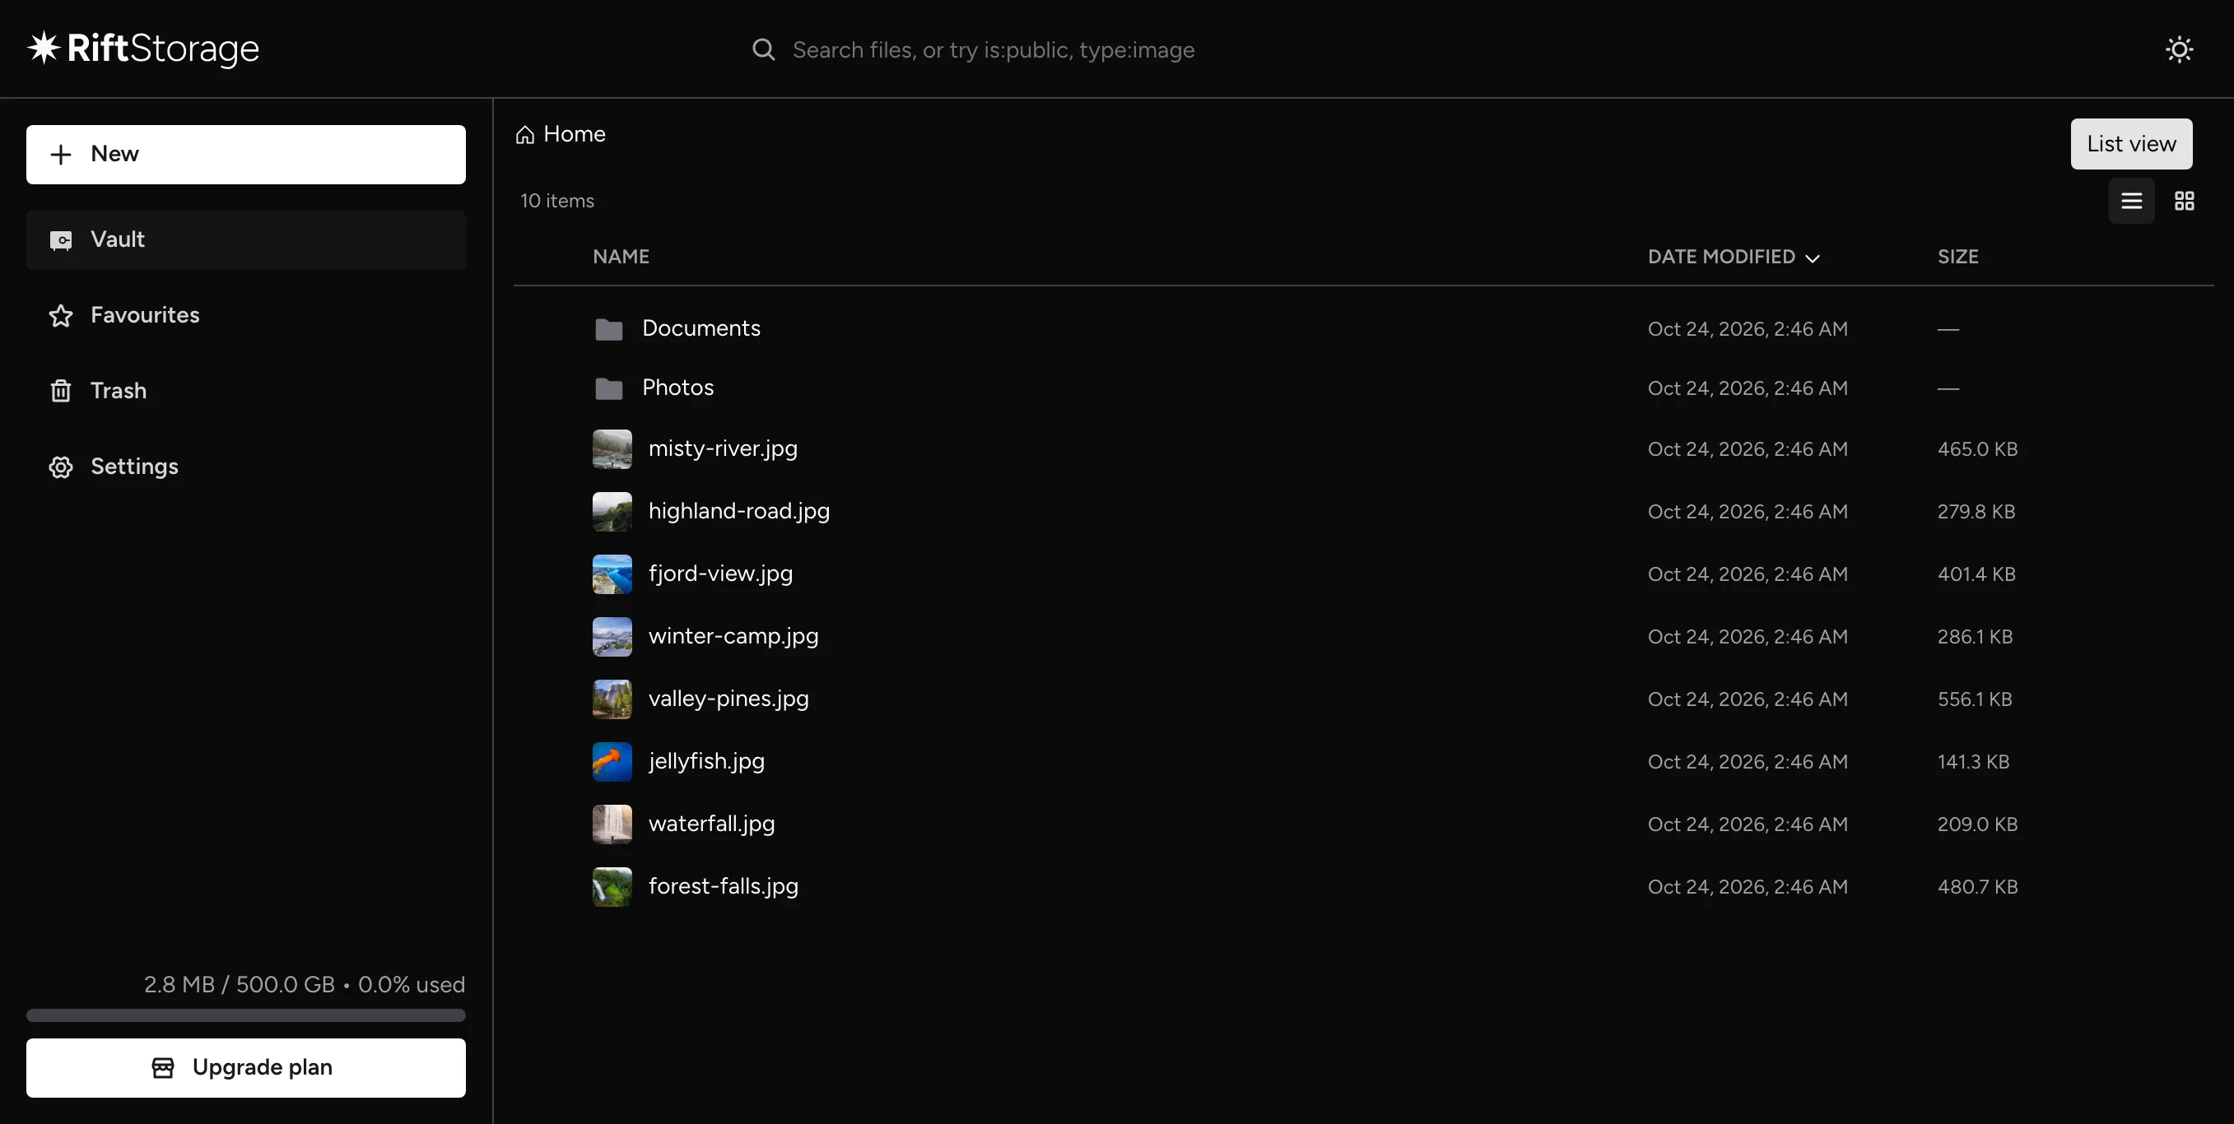This screenshot has height=1124, width=2234.
Task: Click the plus icon in the New button
Action: pos(61,154)
